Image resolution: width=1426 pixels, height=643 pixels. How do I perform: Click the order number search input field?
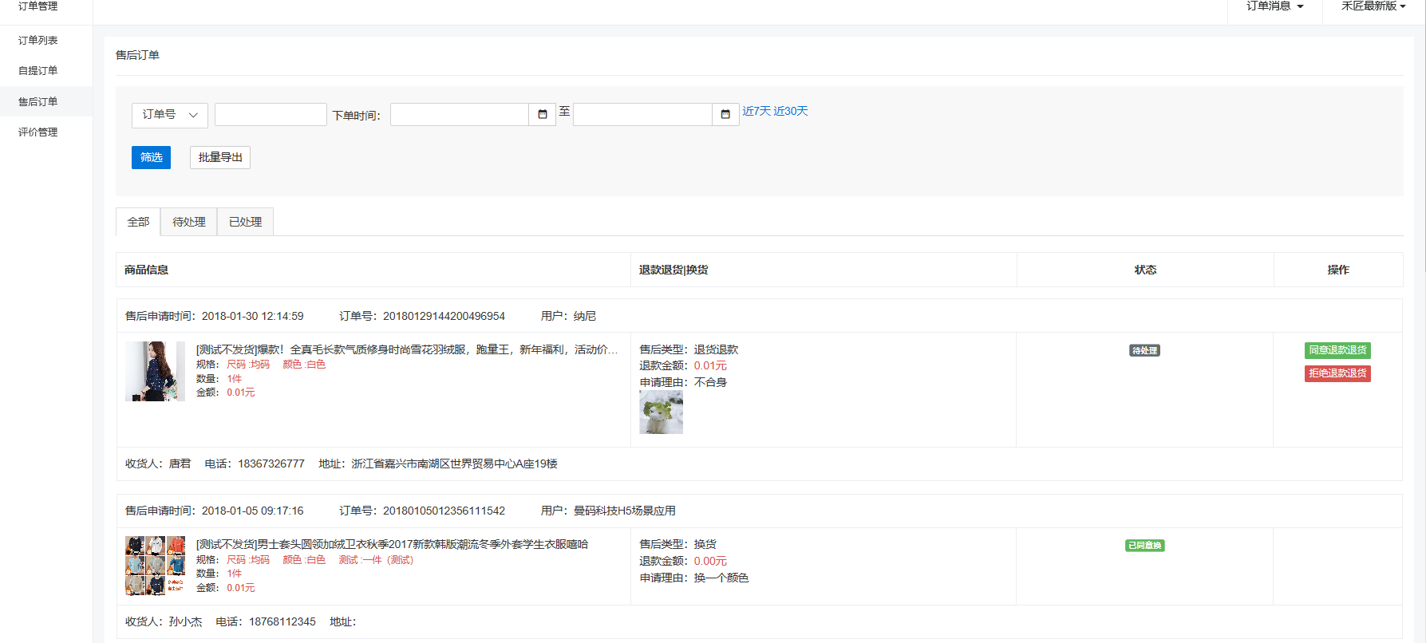[271, 115]
